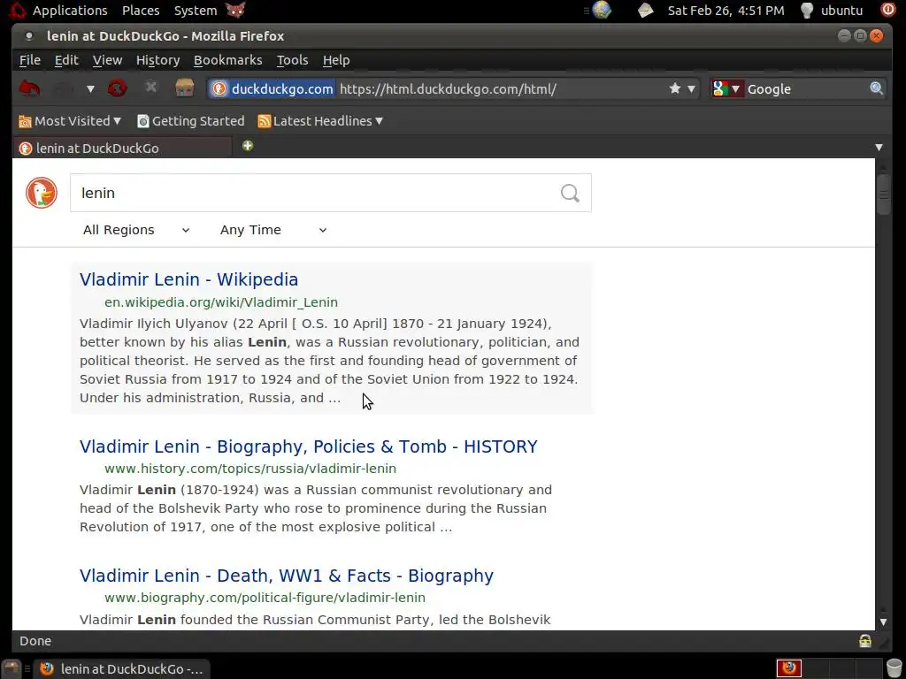
Task: Open the Any Time filter dropdown
Action: (x=273, y=230)
